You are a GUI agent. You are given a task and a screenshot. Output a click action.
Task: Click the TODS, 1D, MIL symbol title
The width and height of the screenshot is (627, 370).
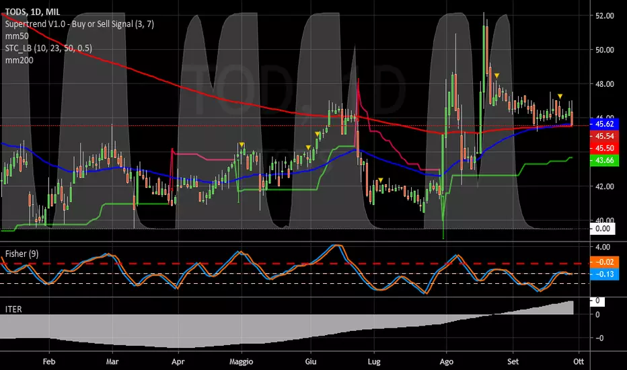pyautogui.click(x=32, y=12)
